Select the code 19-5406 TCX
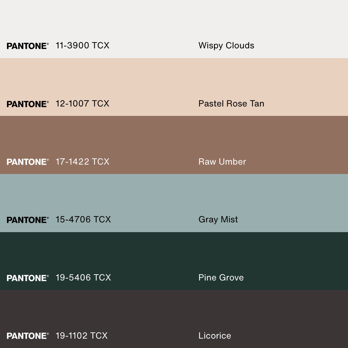The image size is (348, 348). (83, 278)
